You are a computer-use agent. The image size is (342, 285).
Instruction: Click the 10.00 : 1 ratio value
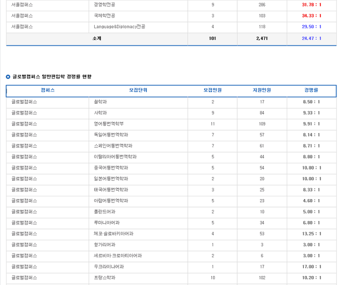(x=311, y=179)
